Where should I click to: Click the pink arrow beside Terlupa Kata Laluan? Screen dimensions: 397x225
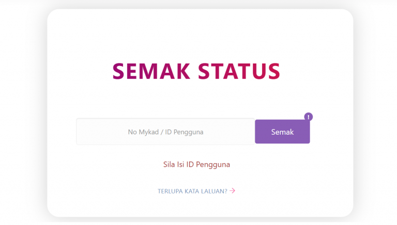point(232,190)
